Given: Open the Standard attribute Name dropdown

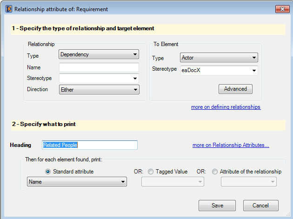Looking at the screenshot, I should 77,182.
